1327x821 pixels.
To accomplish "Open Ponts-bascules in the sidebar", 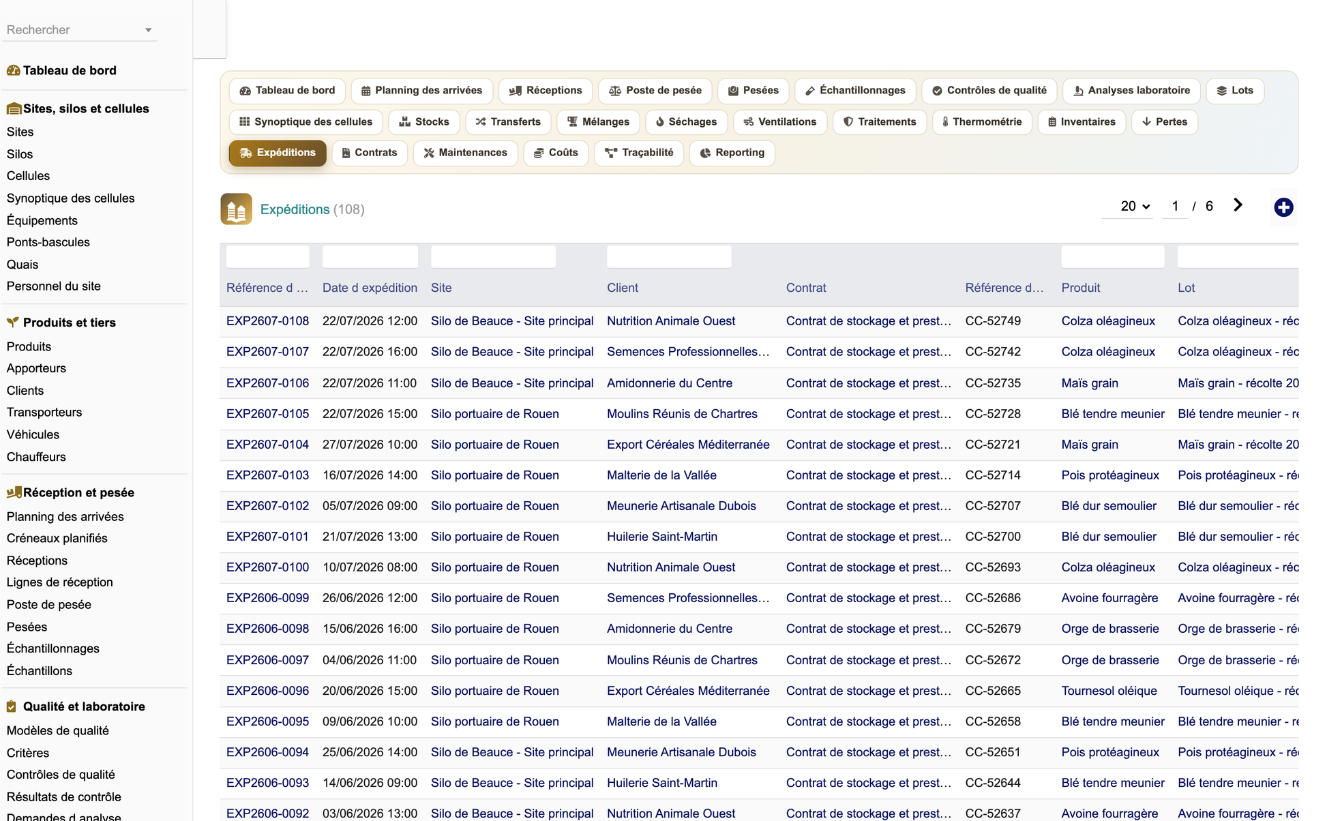I will pos(48,242).
